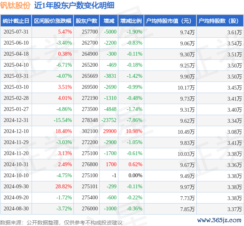Click the 数据来源 disclaimer text

(x=61, y=223)
